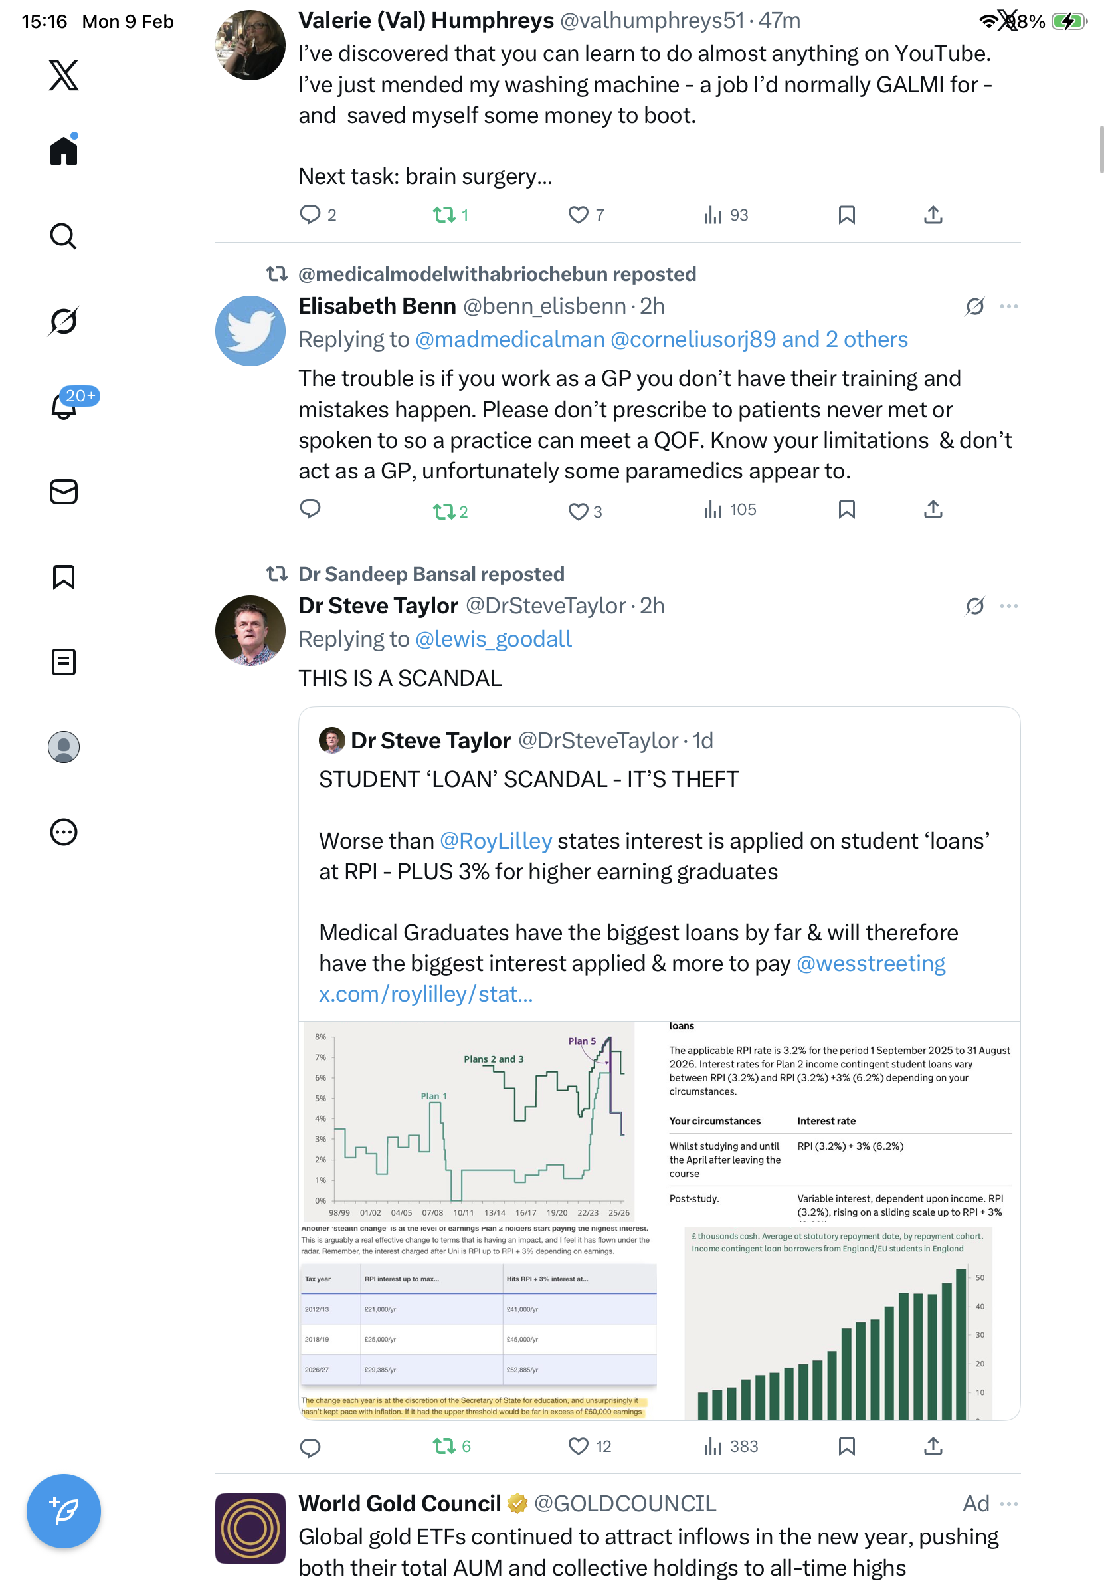Open the Search icon in sidebar
The height and width of the screenshot is (1587, 1108).
(64, 237)
